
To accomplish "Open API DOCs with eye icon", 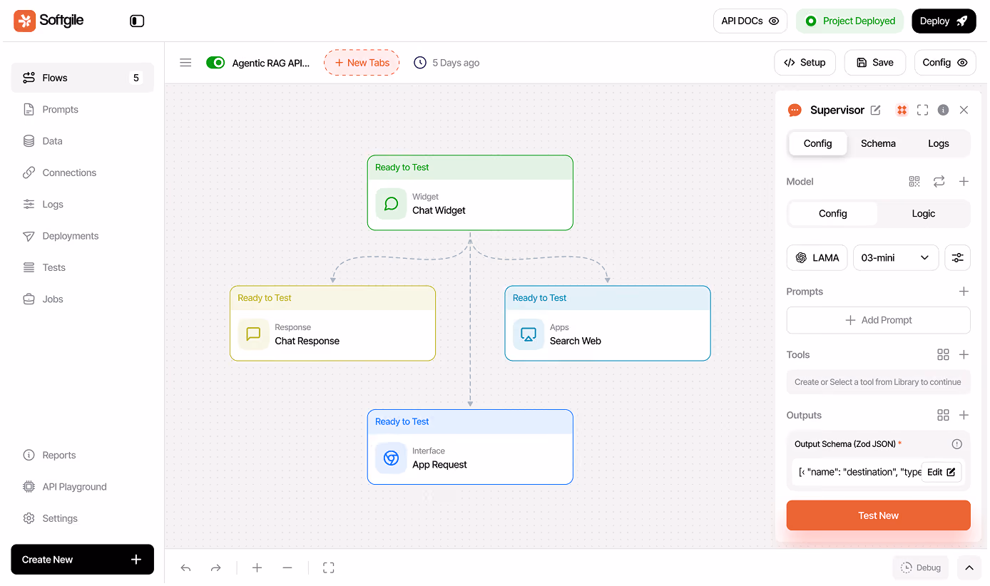I will [750, 21].
